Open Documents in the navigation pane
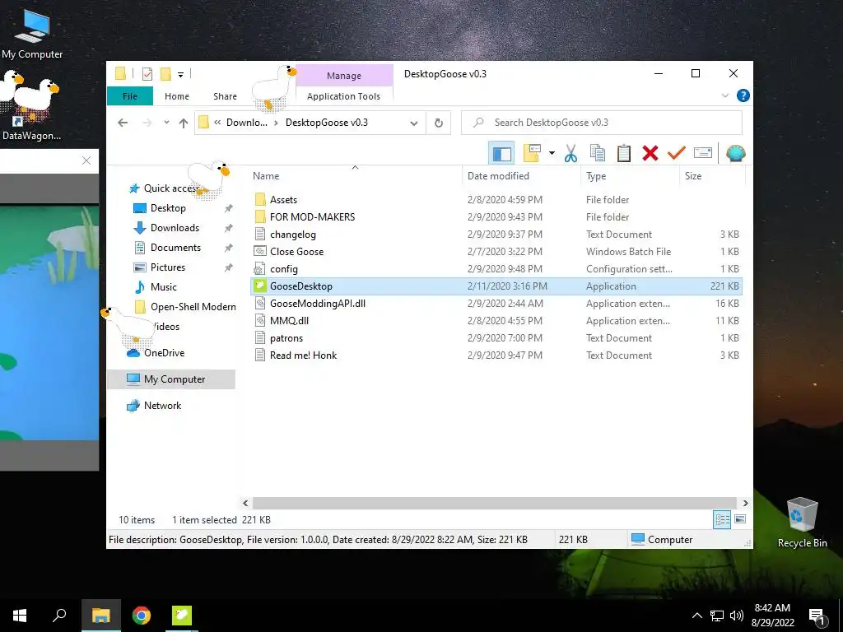This screenshot has height=632, width=843. (x=175, y=248)
